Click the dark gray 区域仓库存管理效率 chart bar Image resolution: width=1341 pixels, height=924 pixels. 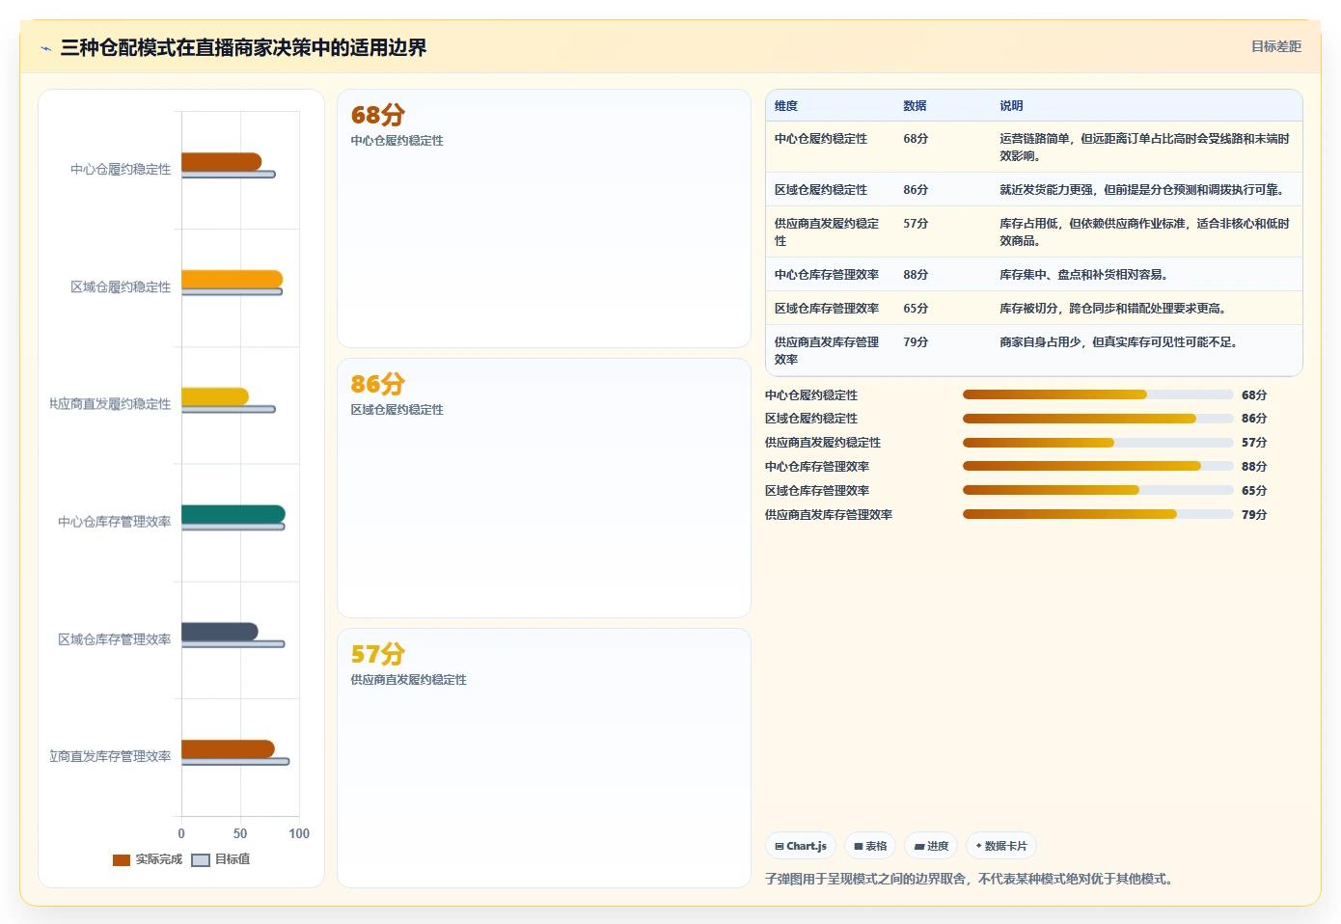[x=220, y=632]
